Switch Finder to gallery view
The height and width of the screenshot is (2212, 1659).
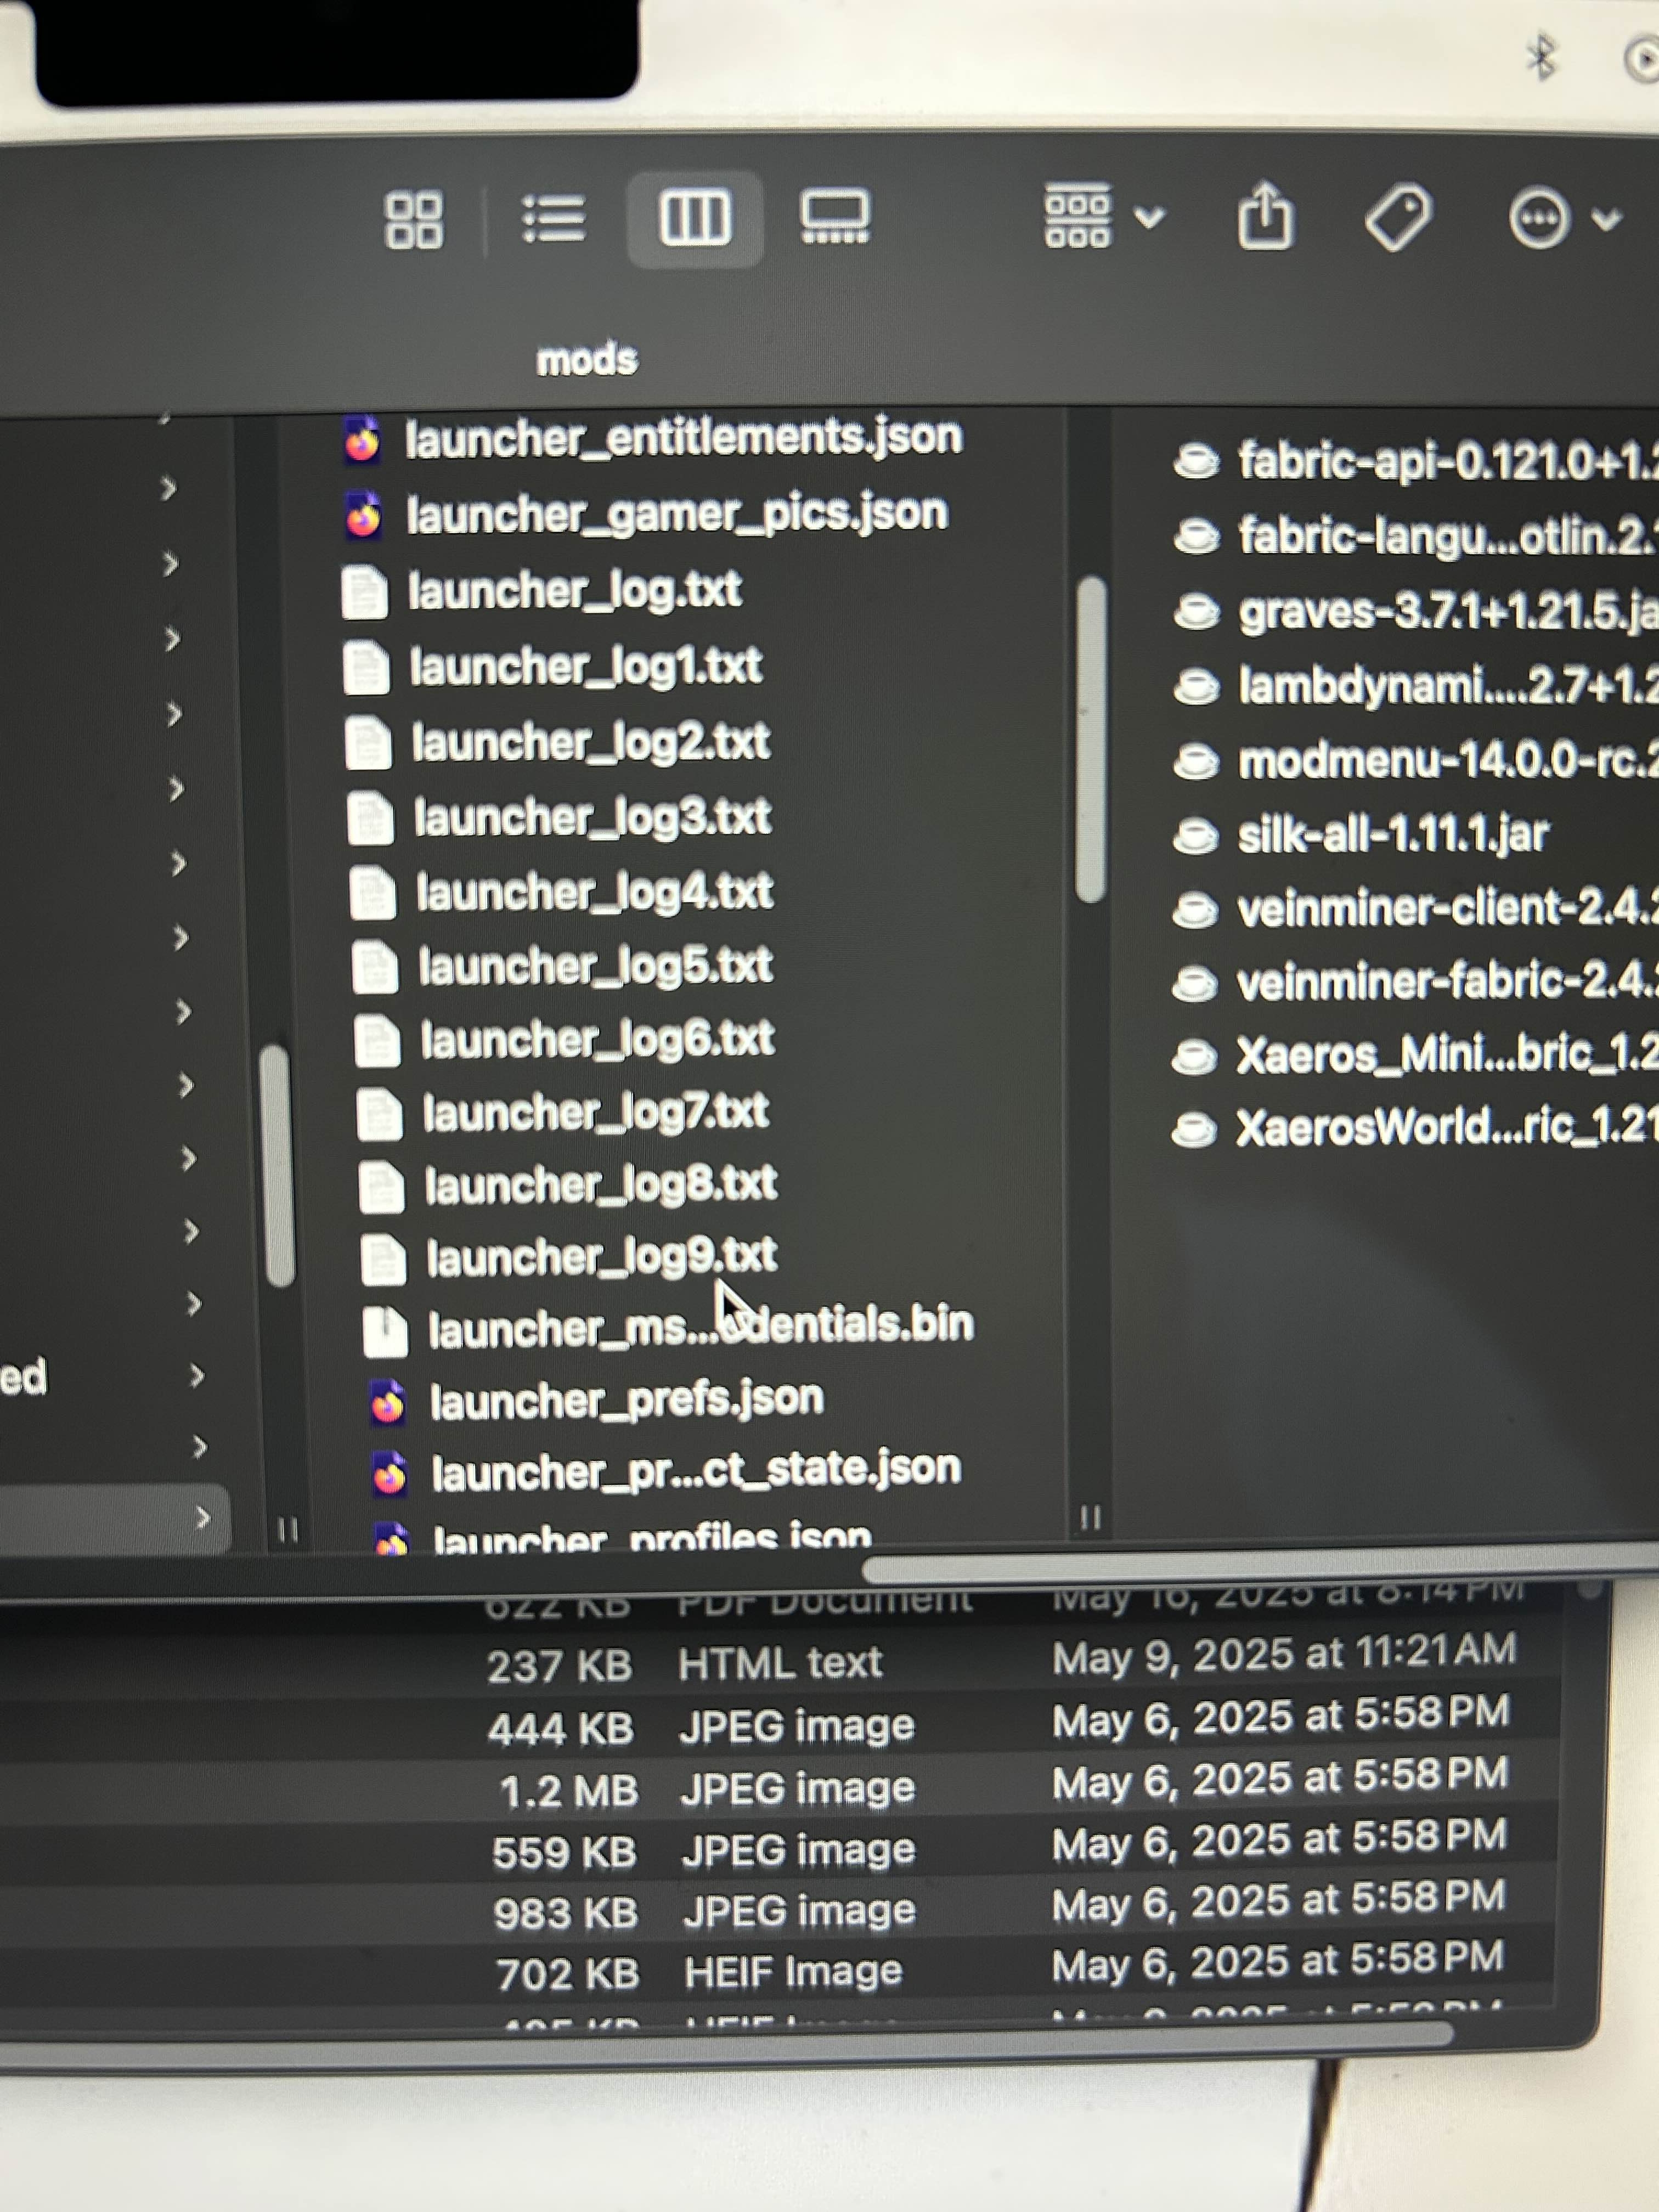(835, 216)
